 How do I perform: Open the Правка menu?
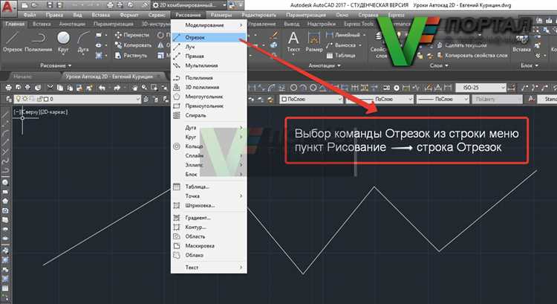pos(54,15)
